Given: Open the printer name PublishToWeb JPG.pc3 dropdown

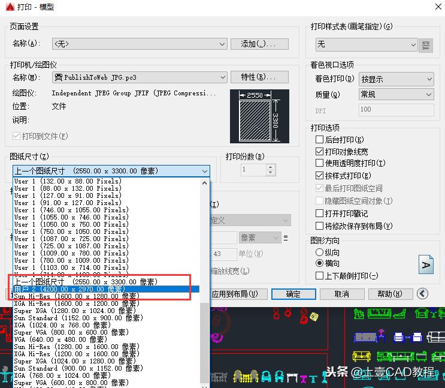Looking at the screenshot, I should (140, 77).
